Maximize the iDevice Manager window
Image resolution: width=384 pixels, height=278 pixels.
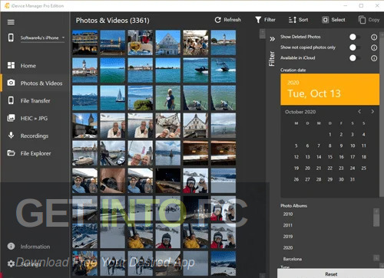point(361,5)
